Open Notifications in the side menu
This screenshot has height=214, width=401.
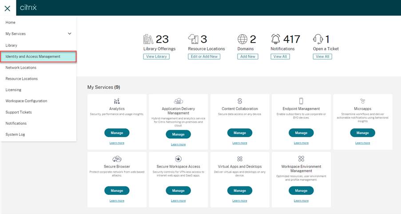pos(16,123)
